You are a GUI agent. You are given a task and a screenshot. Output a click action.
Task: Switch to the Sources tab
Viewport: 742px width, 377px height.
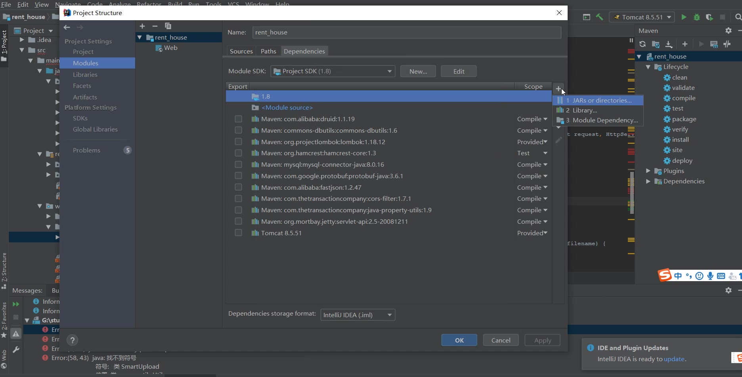241,51
